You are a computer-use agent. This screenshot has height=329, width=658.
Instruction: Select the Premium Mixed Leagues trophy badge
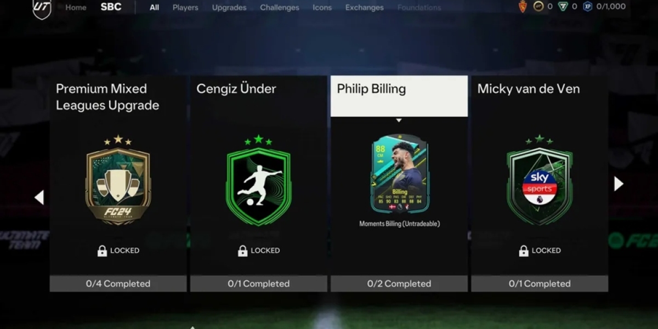point(118,180)
